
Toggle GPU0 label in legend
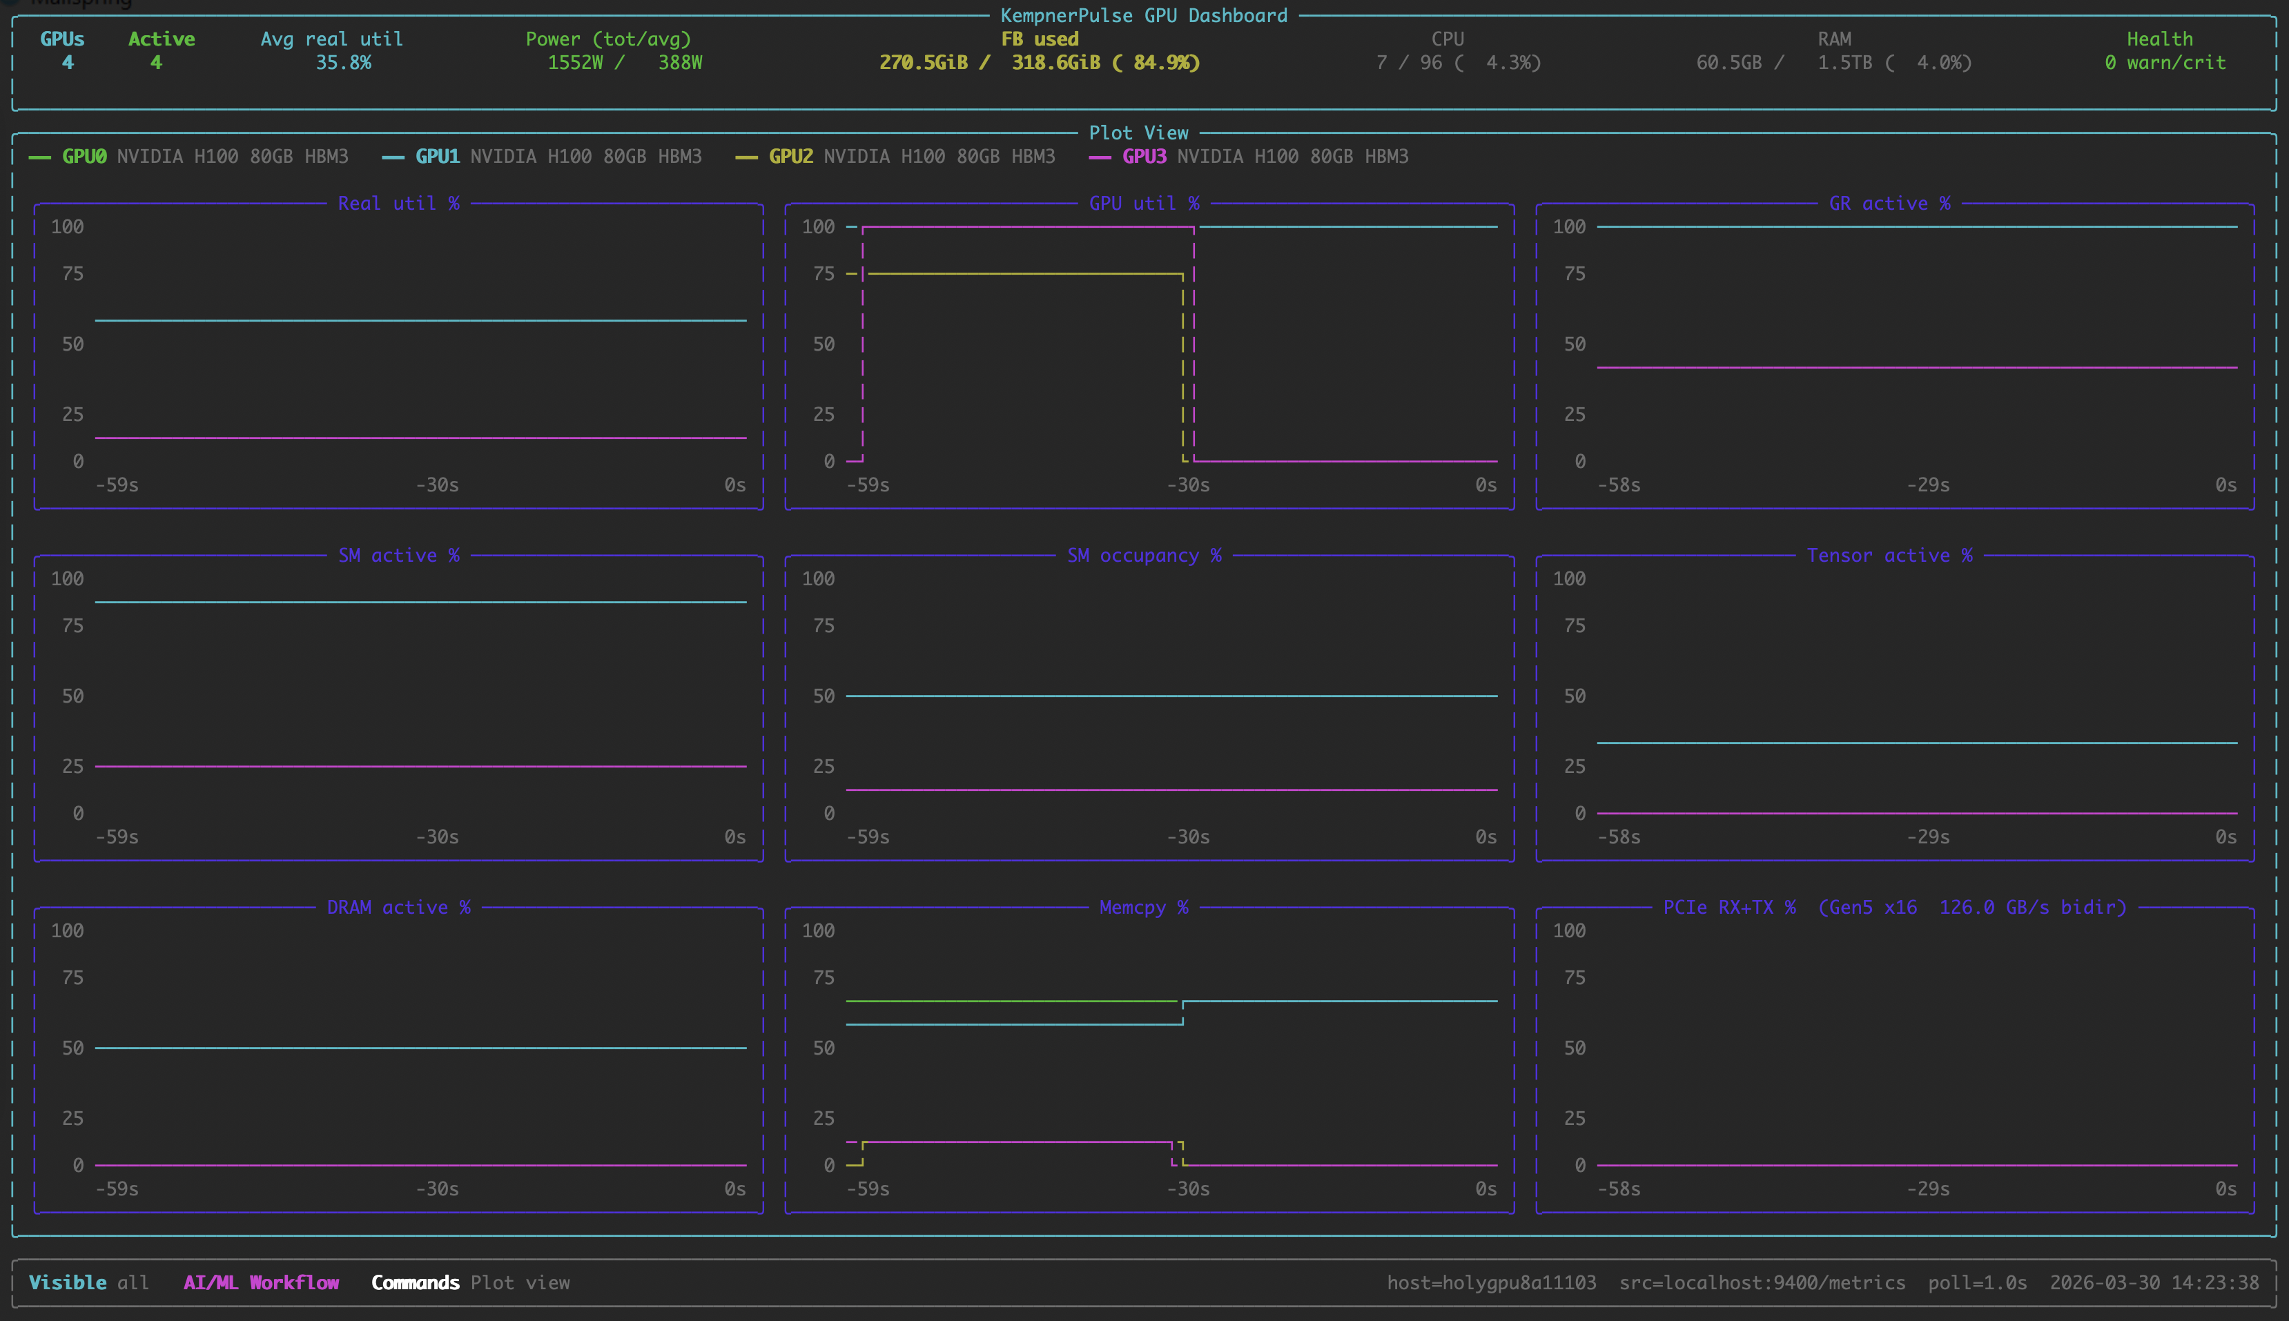84,156
